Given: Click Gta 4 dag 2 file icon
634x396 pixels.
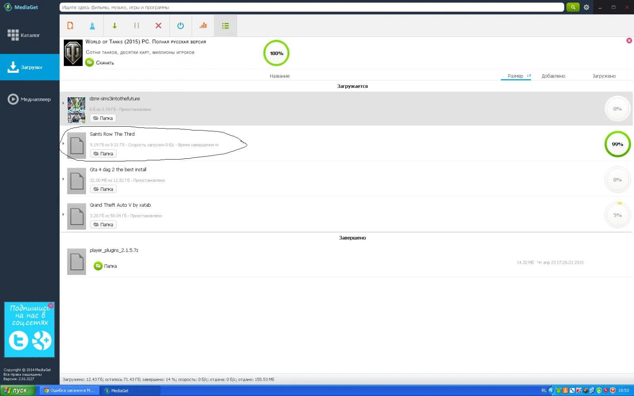Looking at the screenshot, I should (x=76, y=181).
